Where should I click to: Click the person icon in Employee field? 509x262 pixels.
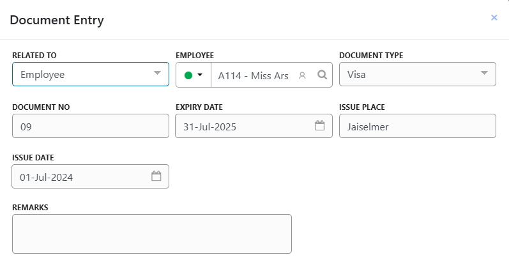point(303,75)
